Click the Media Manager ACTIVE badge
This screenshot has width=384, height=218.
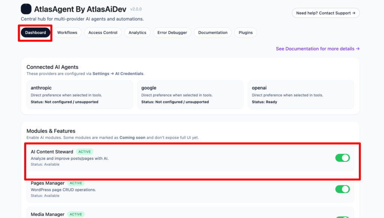(x=76, y=214)
